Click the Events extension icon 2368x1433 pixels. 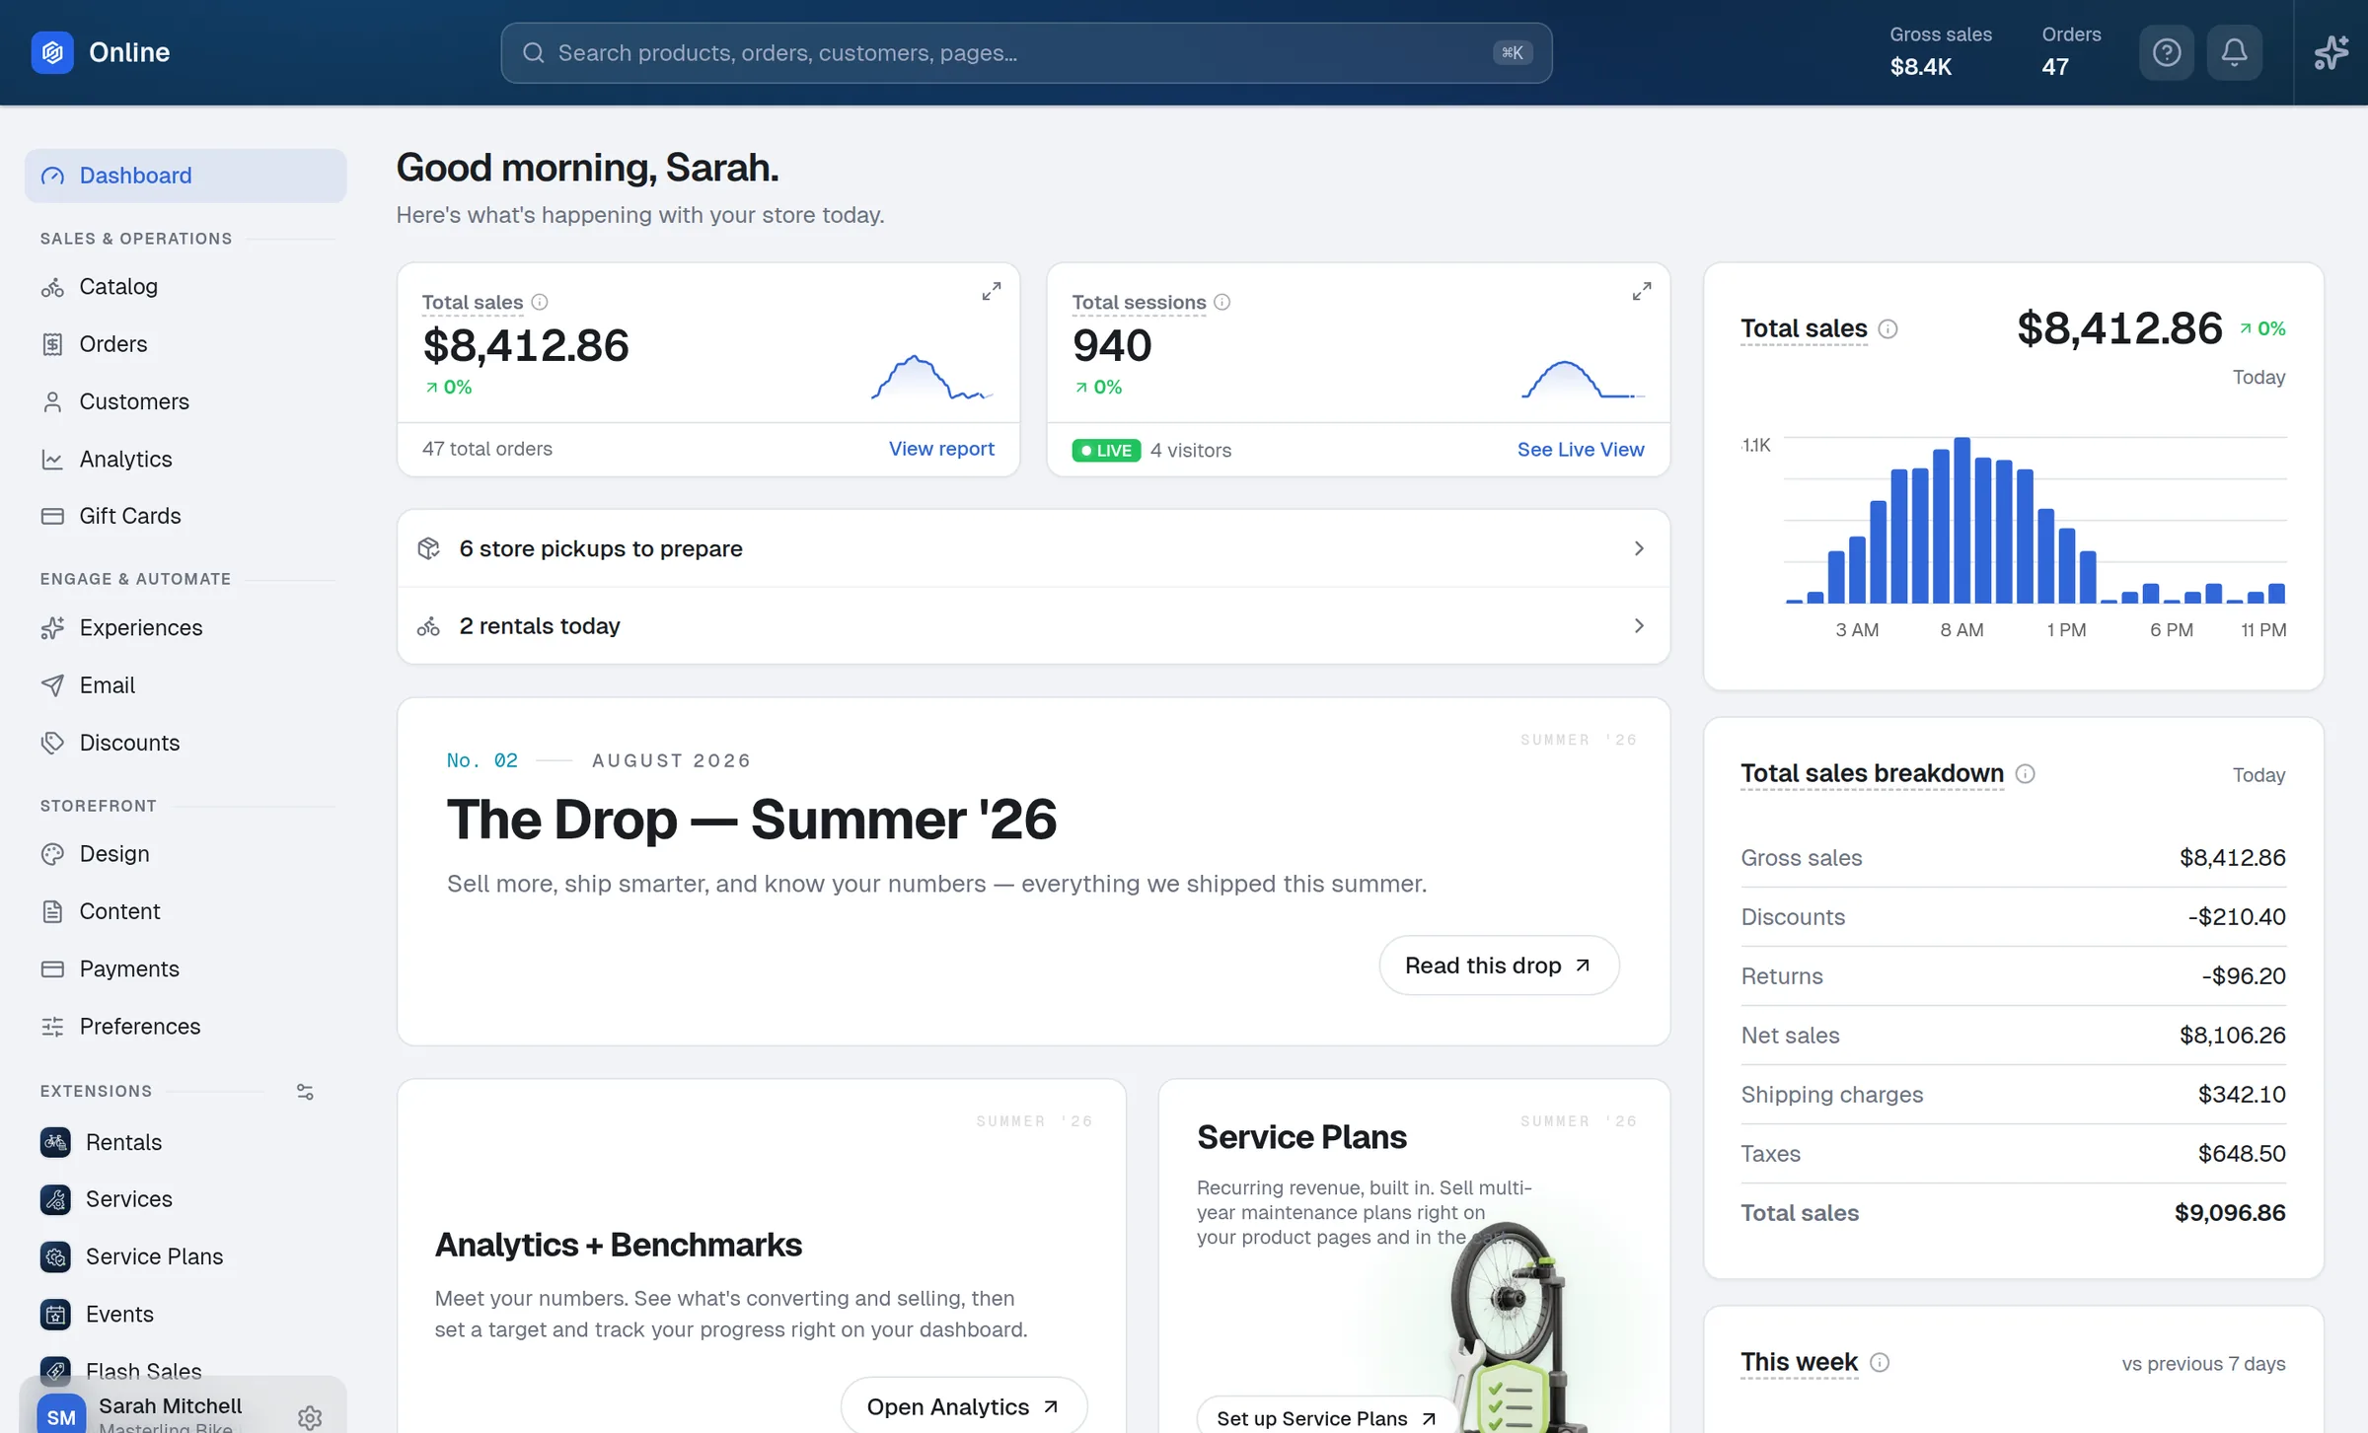55,1314
